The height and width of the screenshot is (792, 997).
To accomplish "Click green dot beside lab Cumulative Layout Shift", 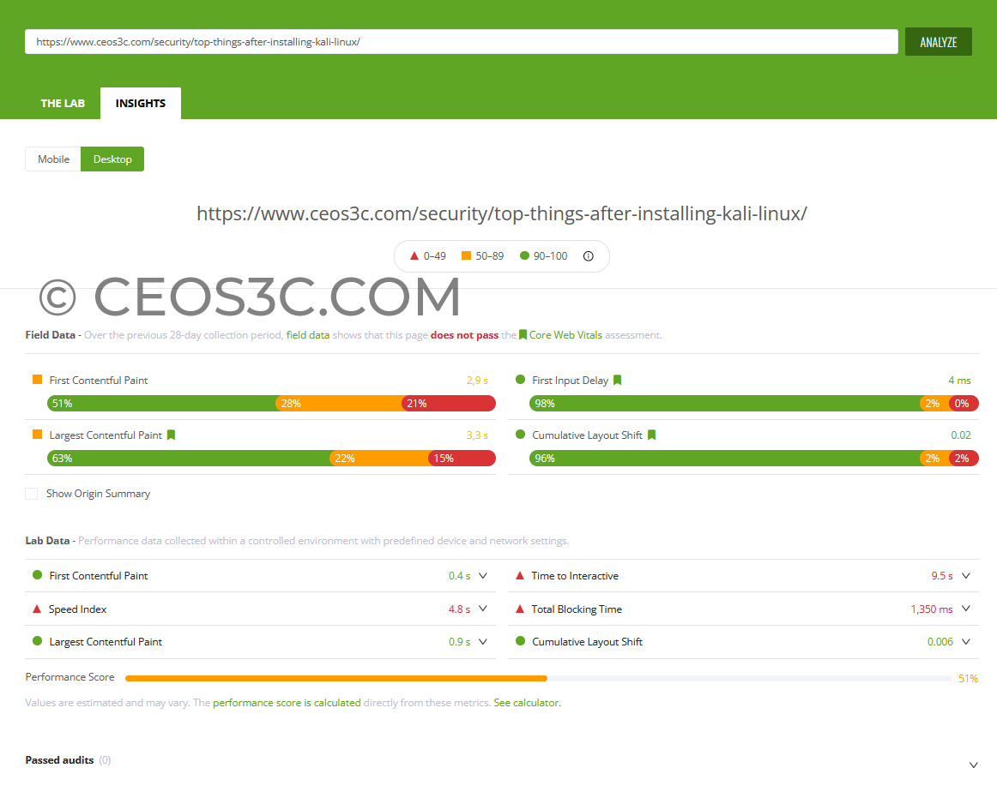I will coord(520,641).
